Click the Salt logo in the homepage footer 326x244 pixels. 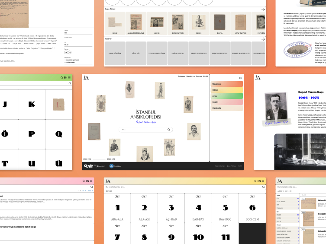(88, 166)
